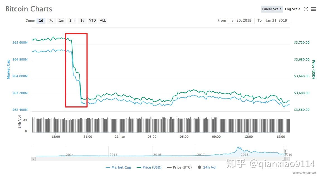The width and height of the screenshot is (323, 178).
Task: Set zoom to YTD
Action: 92,21
